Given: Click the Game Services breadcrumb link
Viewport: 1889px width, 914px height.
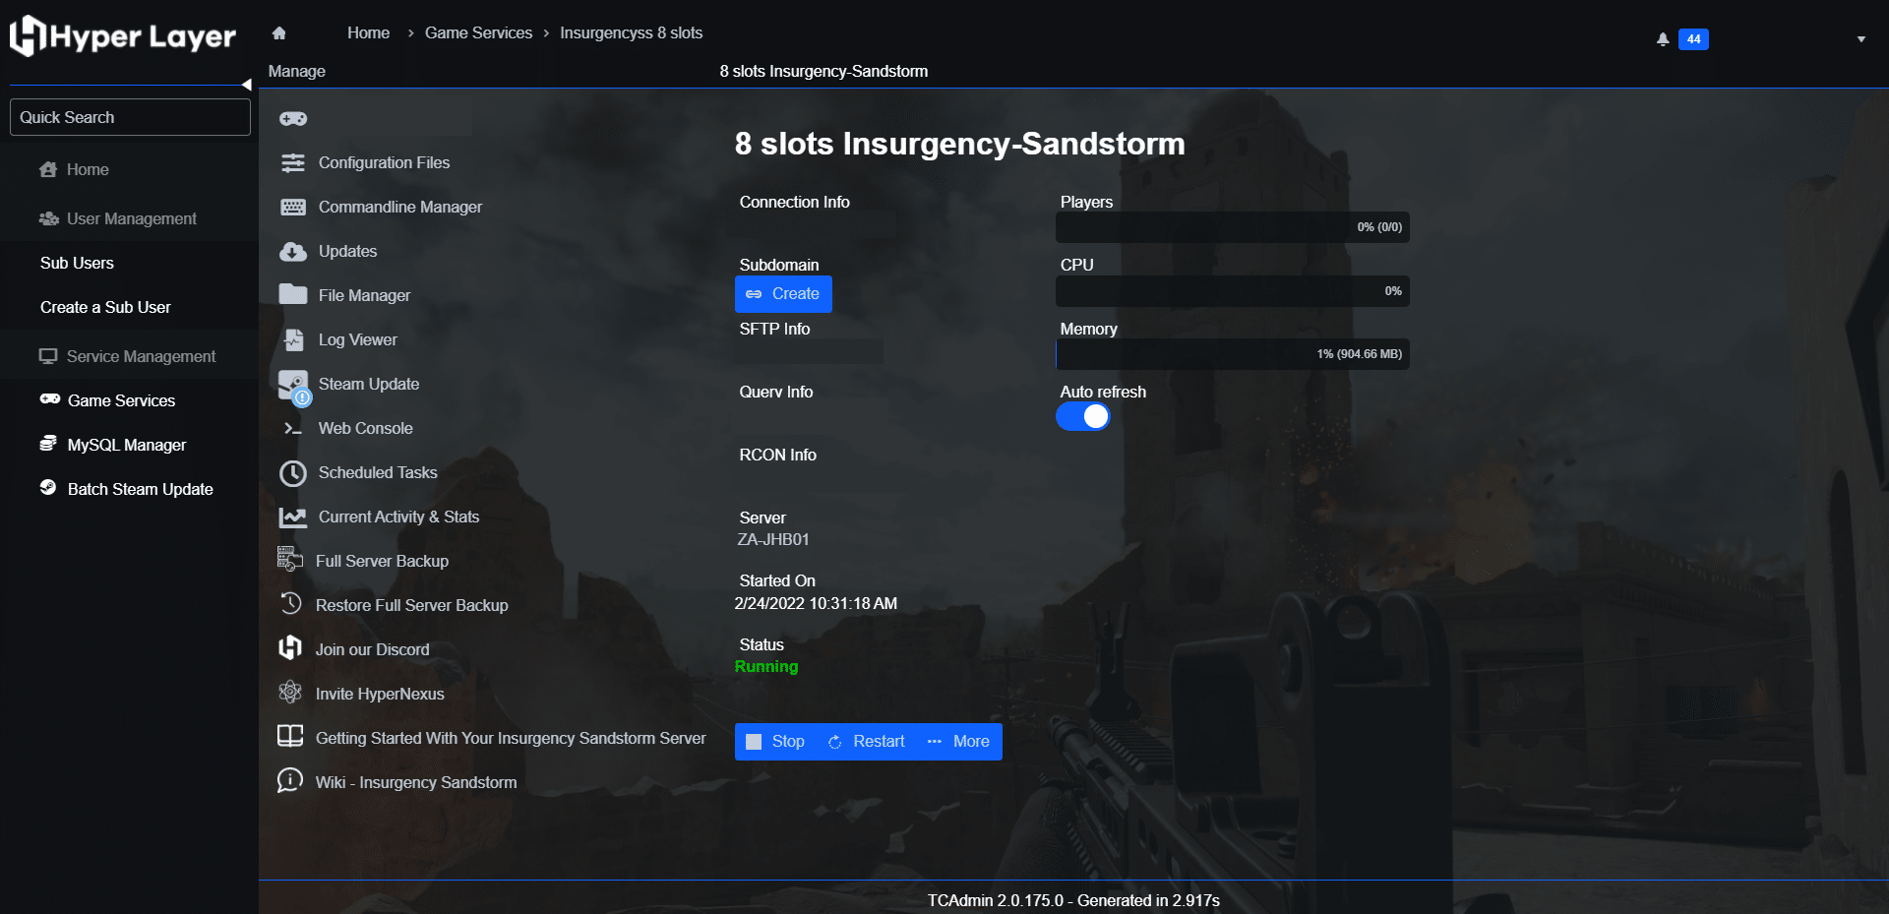Looking at the screenshot, I should click(478, 32).
